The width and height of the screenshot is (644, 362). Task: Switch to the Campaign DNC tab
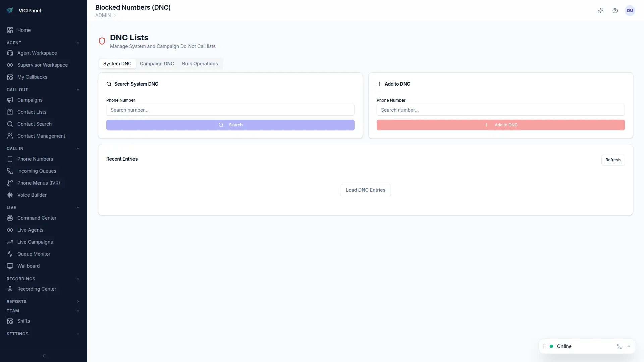157,64
